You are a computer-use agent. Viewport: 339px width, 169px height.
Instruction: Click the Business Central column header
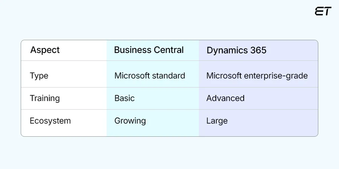pos(149,50)
